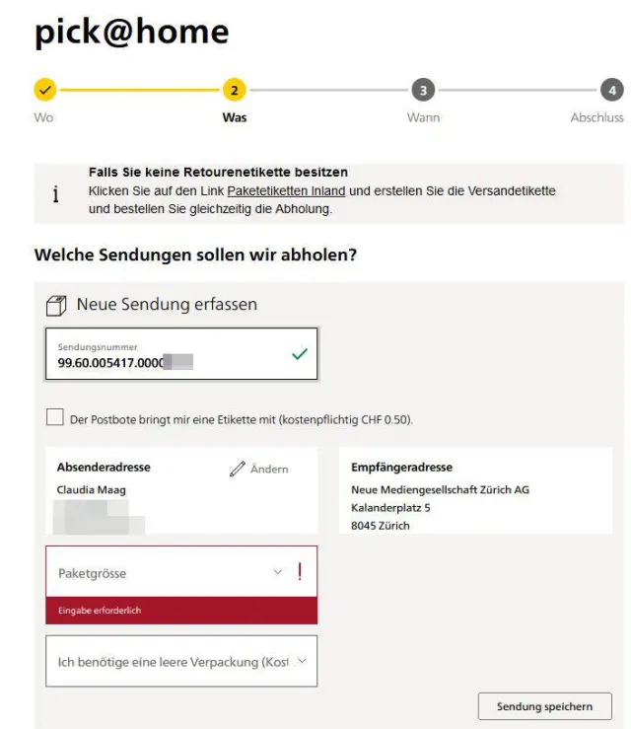This screenshot has width=631, height=729.
Task: Click the 'Eingabe erforderlich' error banner
Action: click(181, 611)
